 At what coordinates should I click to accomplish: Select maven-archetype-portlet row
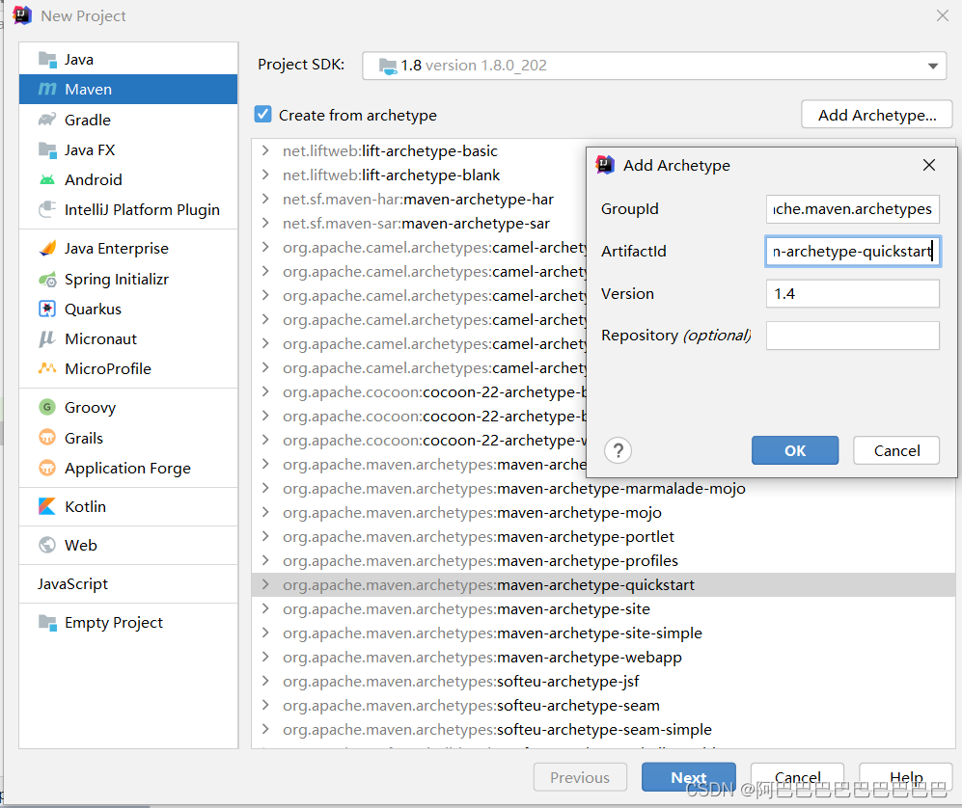tap(603, 537)
